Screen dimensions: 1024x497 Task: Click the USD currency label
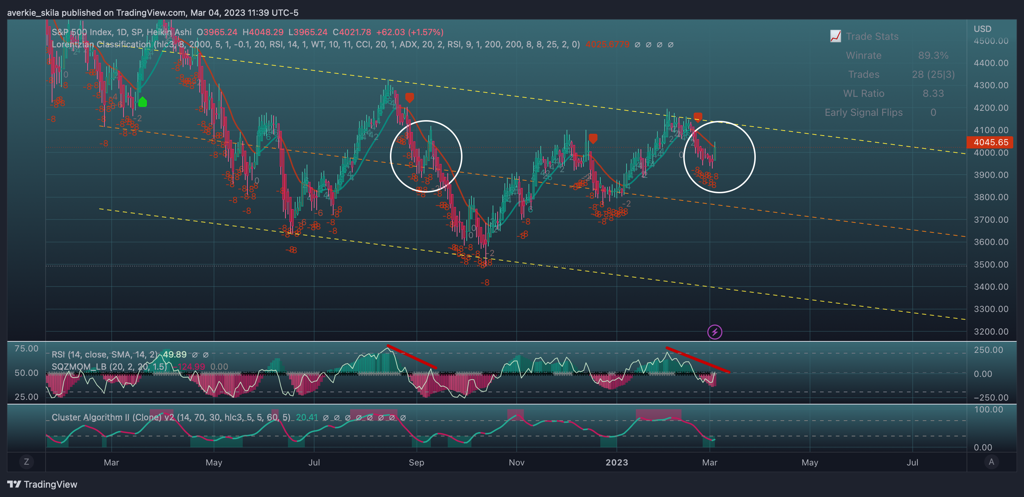pos(982,29)
